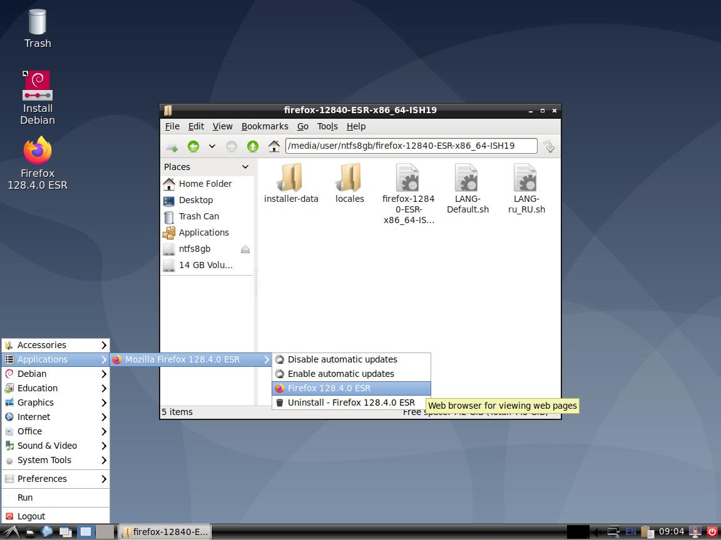The width and height of the screenshot is (721, 540).
Task: Click the EN keyboard layout indicator
Action: (x=630, y=532)
